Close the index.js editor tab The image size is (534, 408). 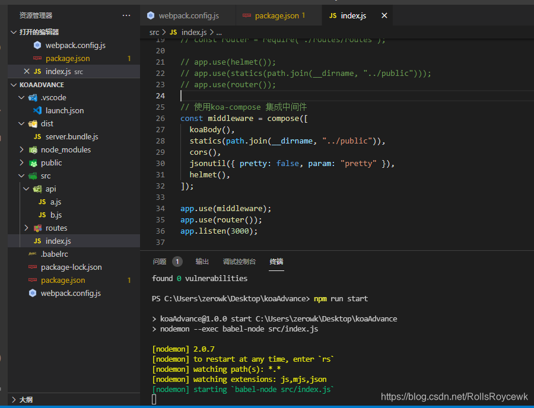pyautogui.click(x=384, y=15)
